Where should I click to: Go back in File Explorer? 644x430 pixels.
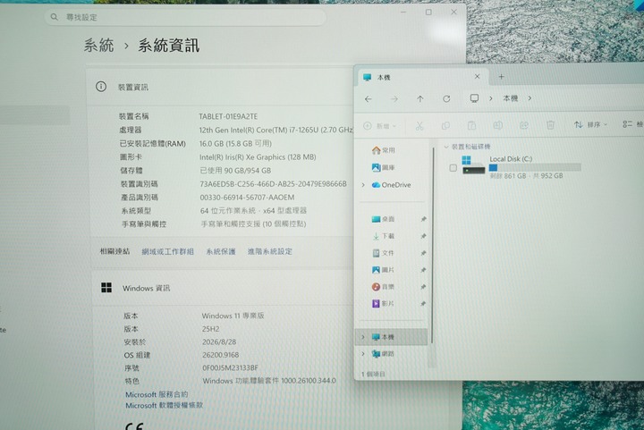tap(369, 99)
